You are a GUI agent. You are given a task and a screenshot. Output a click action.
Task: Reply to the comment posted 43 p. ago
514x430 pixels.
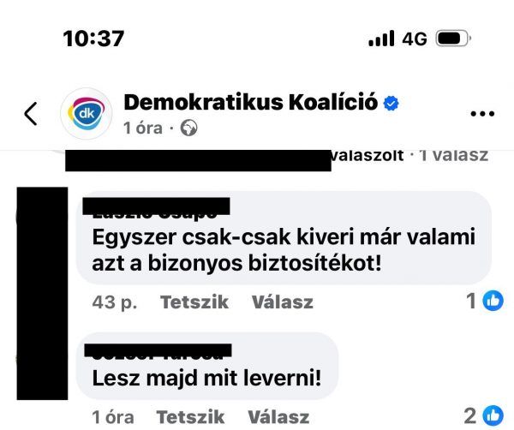(x=282, y=302)
